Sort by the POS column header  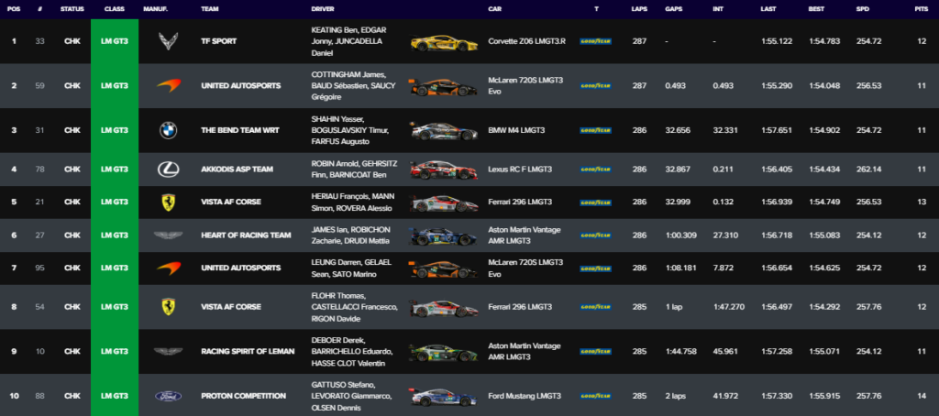tap(14, 9)
